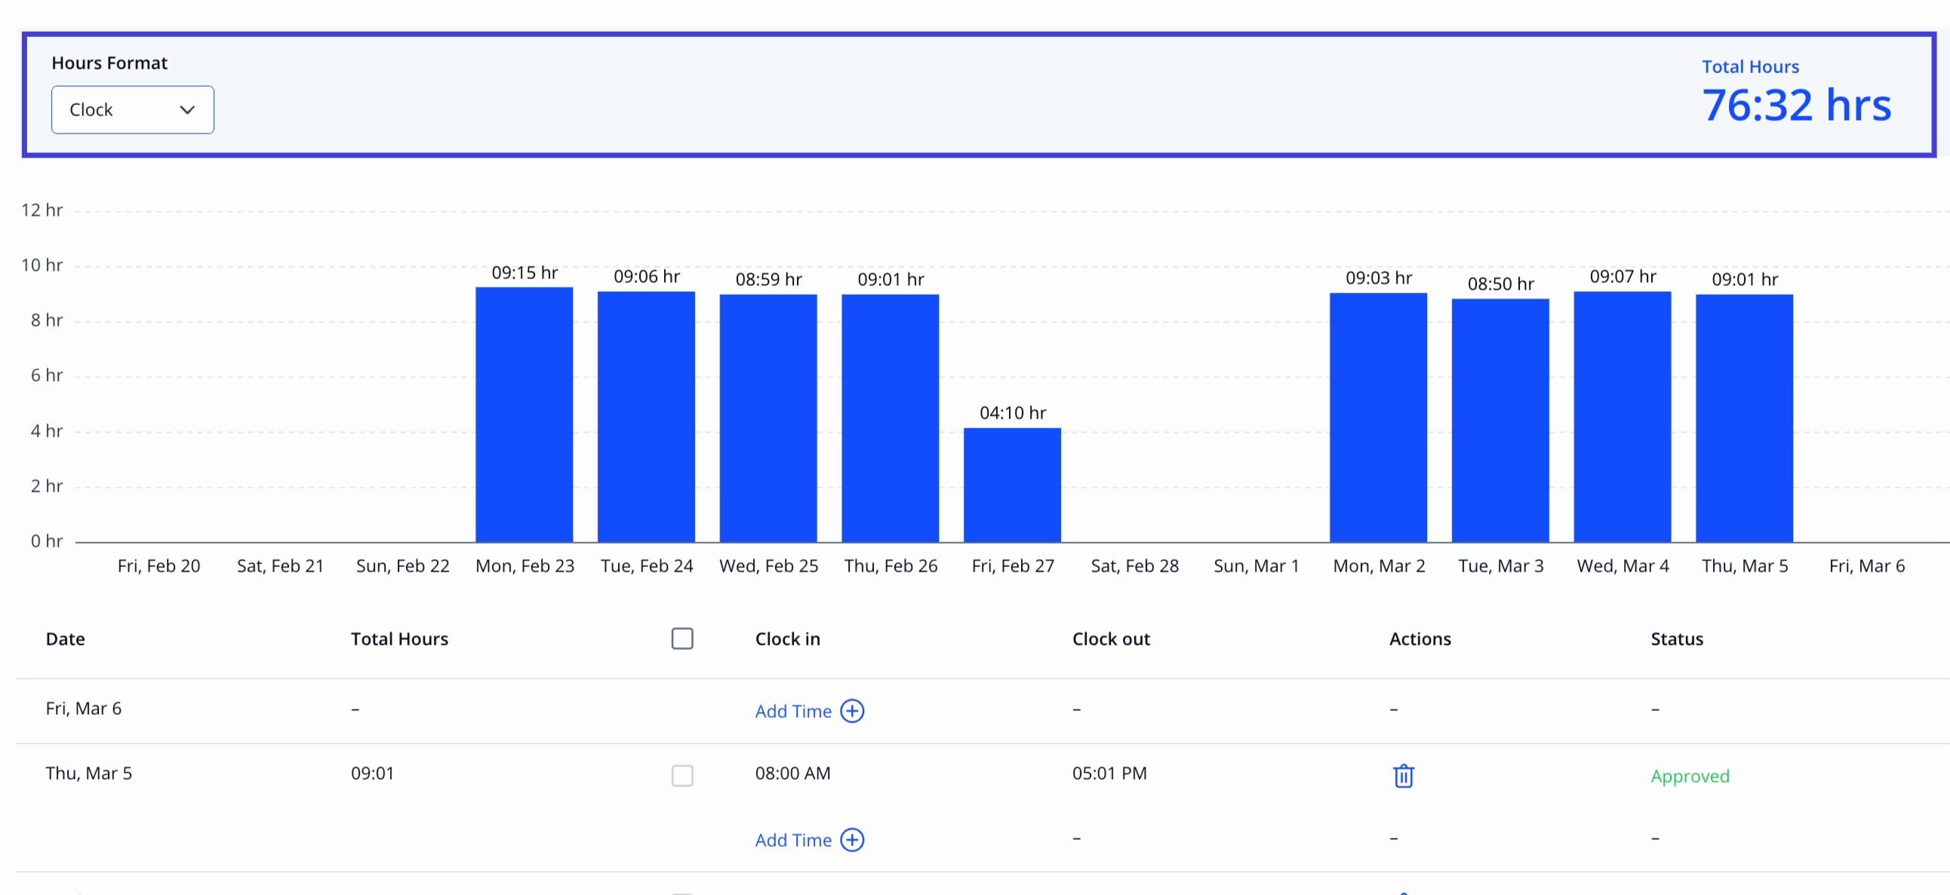Select the short Fri, Feb 27 bar

(x=1012, y=485)
